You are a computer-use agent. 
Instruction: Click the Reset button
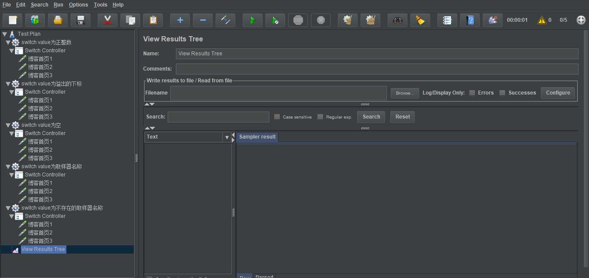click(403, 117)
